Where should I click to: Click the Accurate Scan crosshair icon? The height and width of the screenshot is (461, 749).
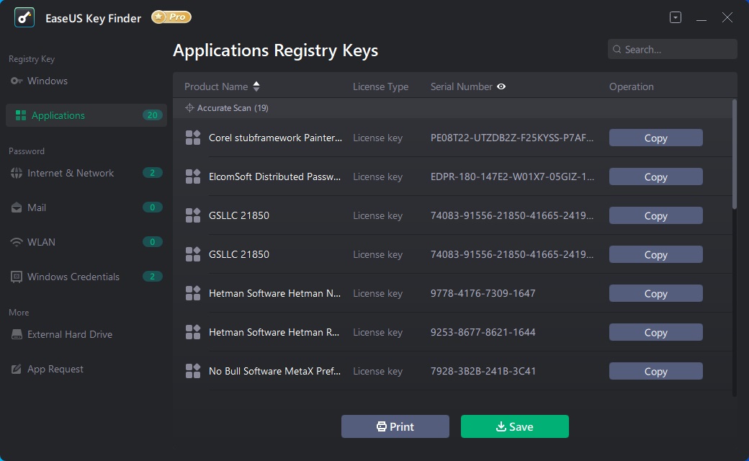click(189, 108)
